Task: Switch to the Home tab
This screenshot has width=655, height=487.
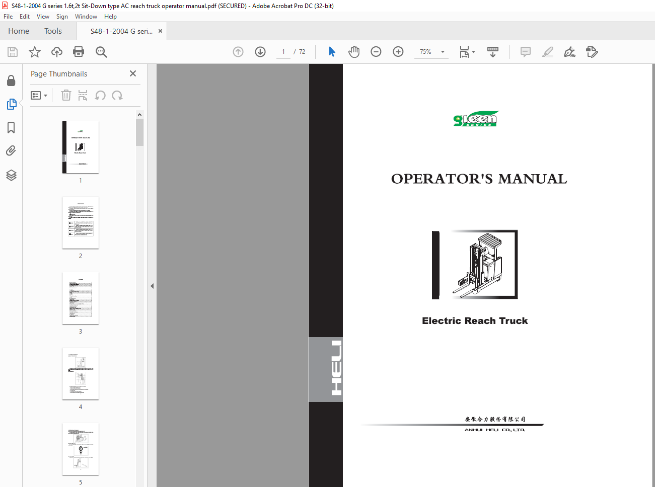Action: pos(19,31)
